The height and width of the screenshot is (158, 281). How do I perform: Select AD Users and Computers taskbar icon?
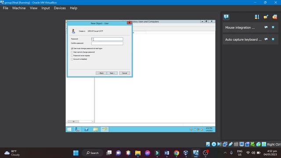104,129
